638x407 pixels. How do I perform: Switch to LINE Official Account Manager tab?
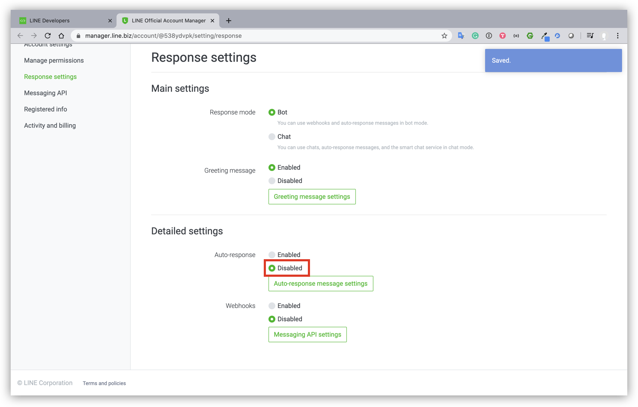click(168, 21)
